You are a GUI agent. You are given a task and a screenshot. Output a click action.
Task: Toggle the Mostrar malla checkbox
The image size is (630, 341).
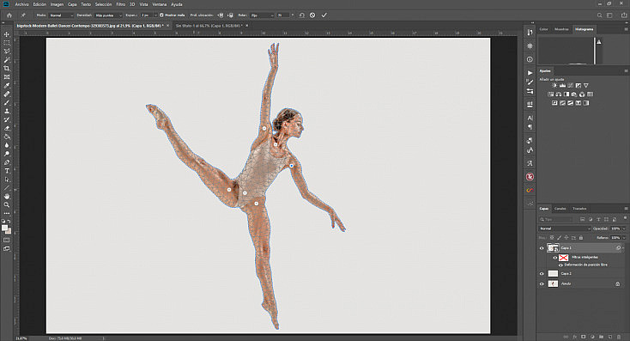tap(161, 15)
